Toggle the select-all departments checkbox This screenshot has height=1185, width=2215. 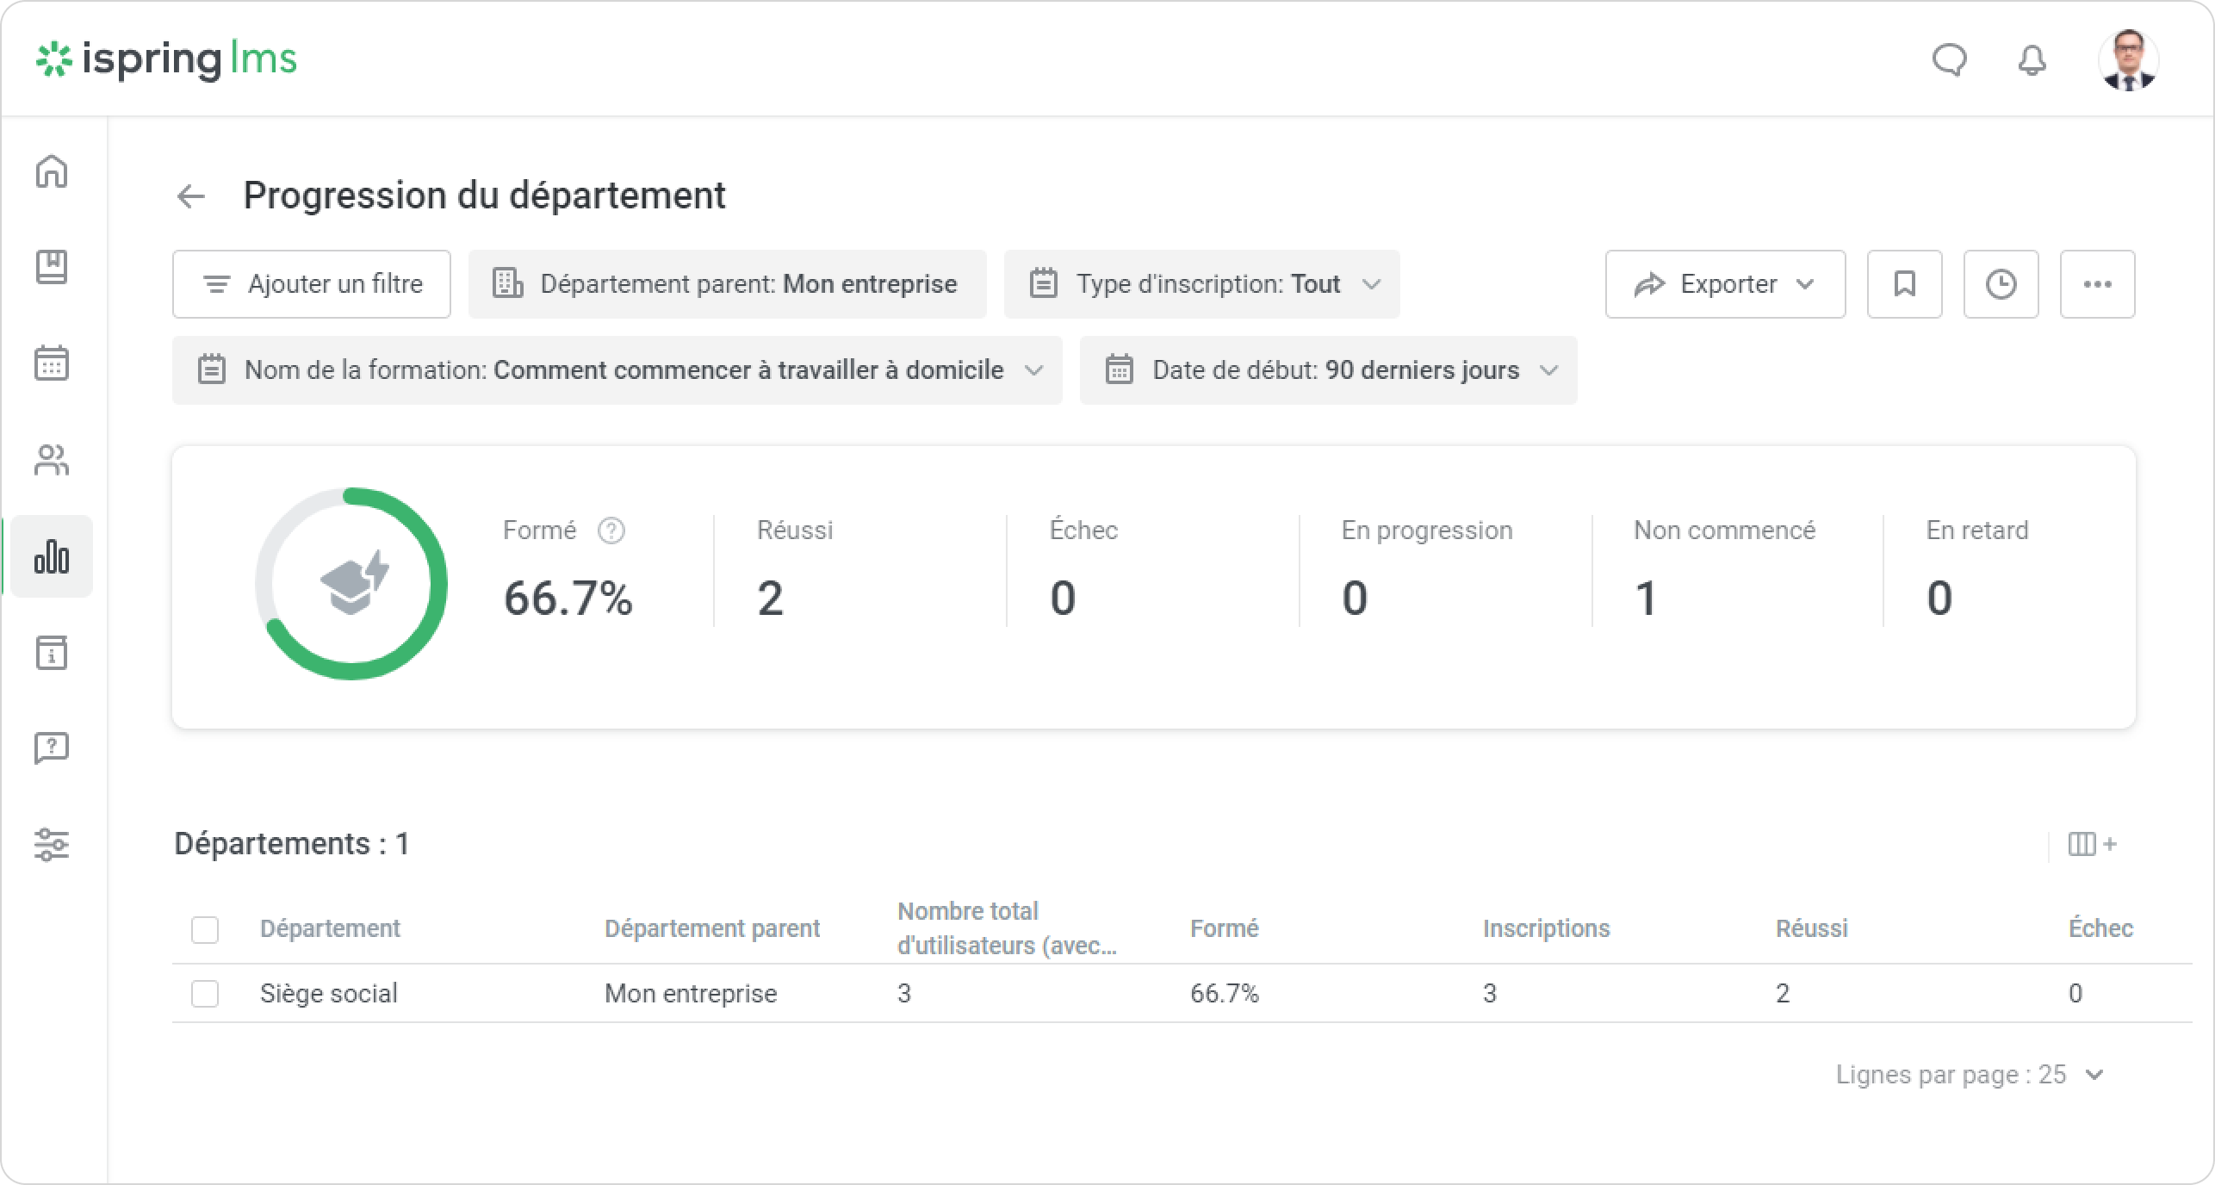tap(205, 929)
